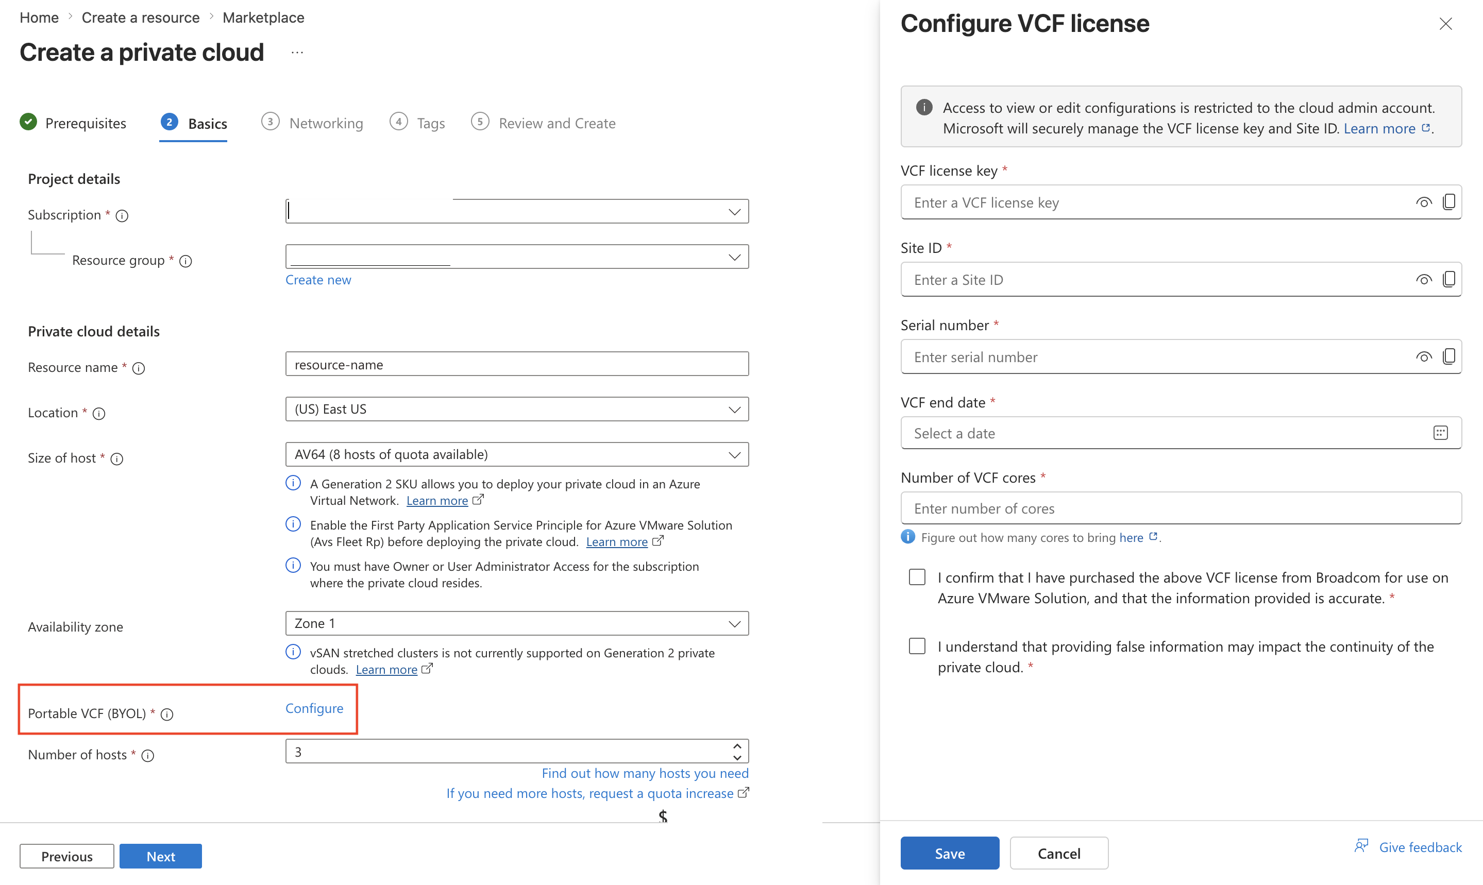Open Learn more about First Party Application
The height and width of the screenshot is (885, 1483).
click(617, 541)
